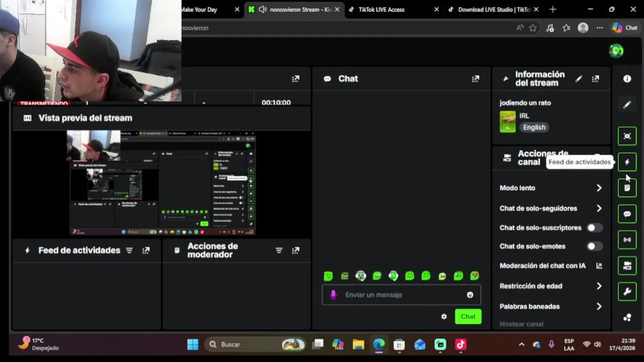Viewport: 644px width, 362px height.
Task: Enable Chat de solo-suscriptores switch
Action: (x=595, y=228)
